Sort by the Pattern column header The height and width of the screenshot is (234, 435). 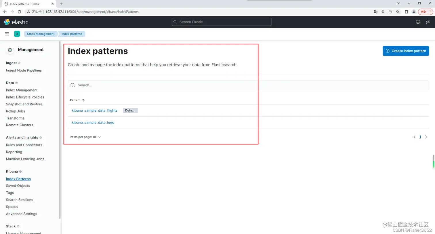77,100
